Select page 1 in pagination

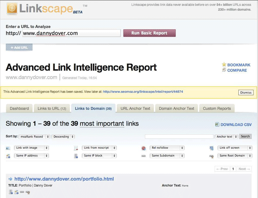pos(233,169)
